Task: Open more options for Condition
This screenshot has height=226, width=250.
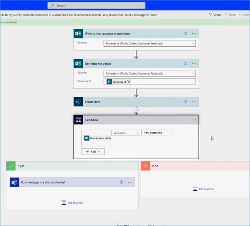Action: [194, 120]
